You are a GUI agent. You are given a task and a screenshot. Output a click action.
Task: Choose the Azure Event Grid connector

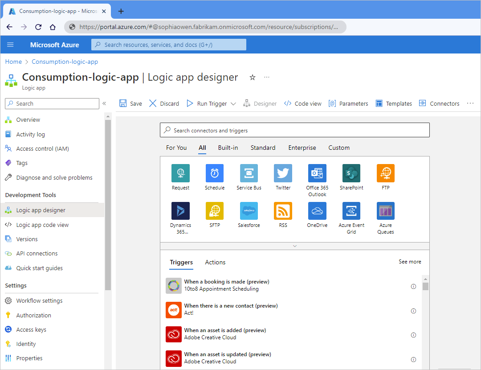[x=351, y=210]
